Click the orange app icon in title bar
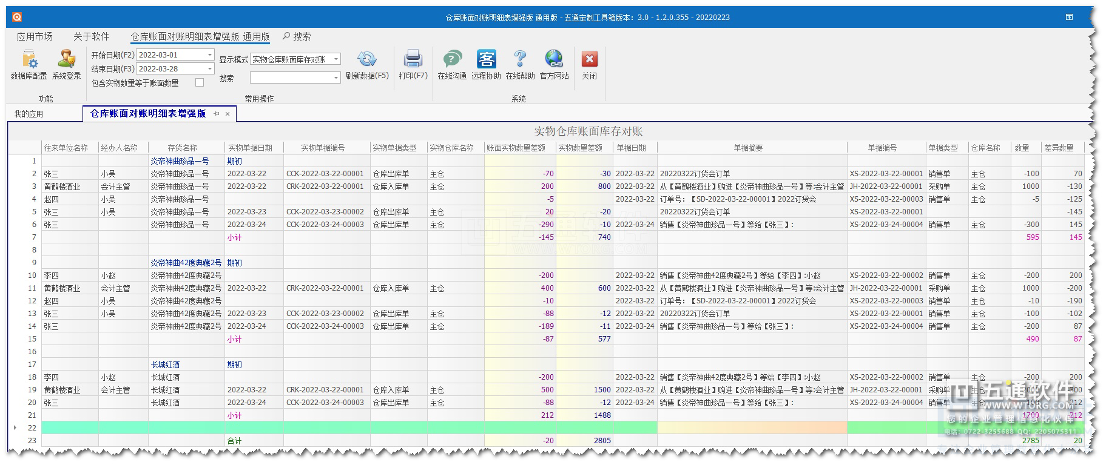 pyautogui.click(x=17, y=17)
